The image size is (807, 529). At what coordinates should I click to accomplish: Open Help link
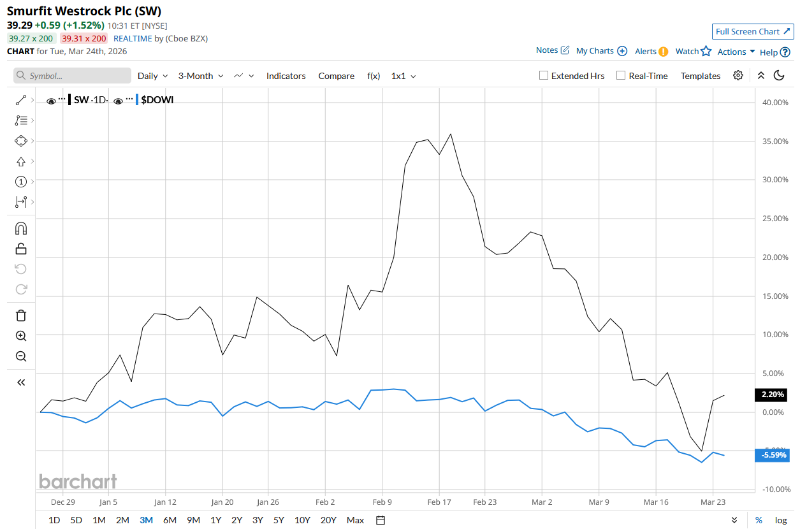[x=774, y=52]
